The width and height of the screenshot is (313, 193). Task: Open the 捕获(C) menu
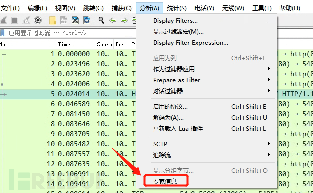point(122,8)
